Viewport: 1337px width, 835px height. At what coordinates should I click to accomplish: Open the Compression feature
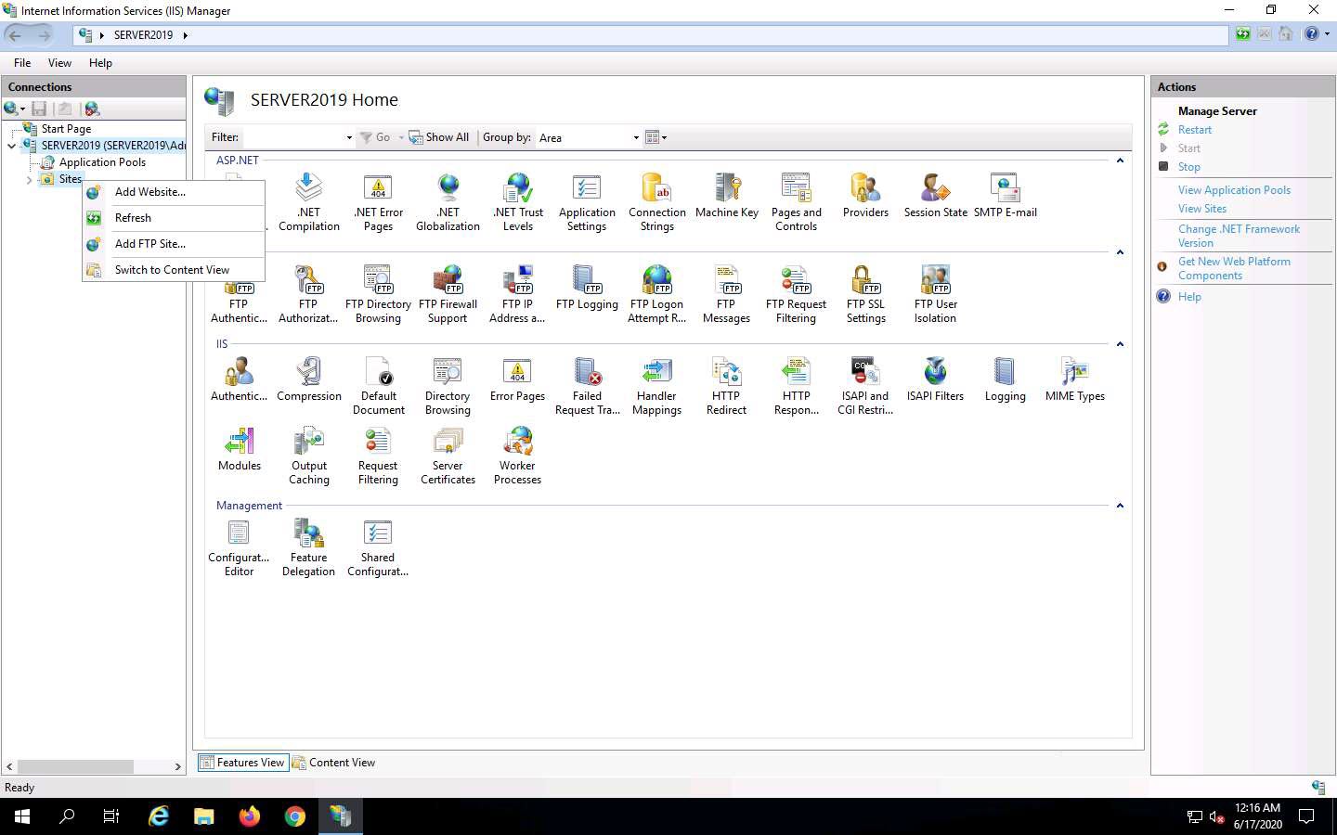coord(309,379)
